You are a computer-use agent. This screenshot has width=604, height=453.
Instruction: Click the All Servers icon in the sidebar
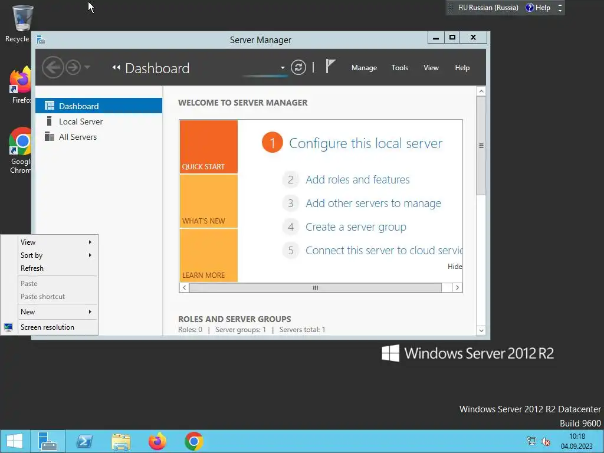50,137
